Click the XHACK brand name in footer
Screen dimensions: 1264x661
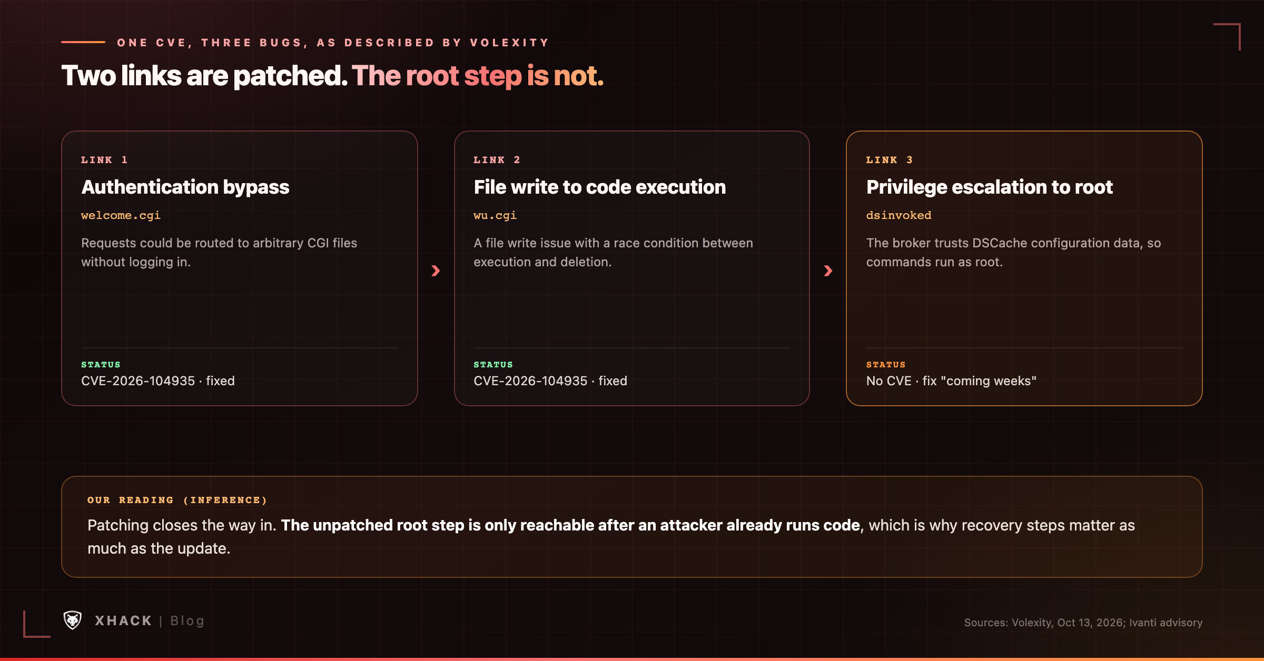click(x=123, y=621)
